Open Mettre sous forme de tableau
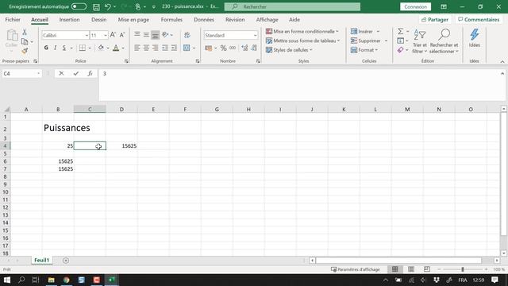This screenshot has height=286, width=508. pos(302,41)
